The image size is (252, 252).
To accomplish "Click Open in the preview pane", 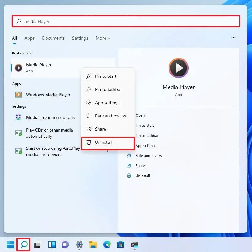I will pos(140,115).
